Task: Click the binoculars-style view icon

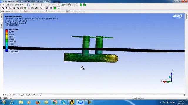Action: (36, 8)
